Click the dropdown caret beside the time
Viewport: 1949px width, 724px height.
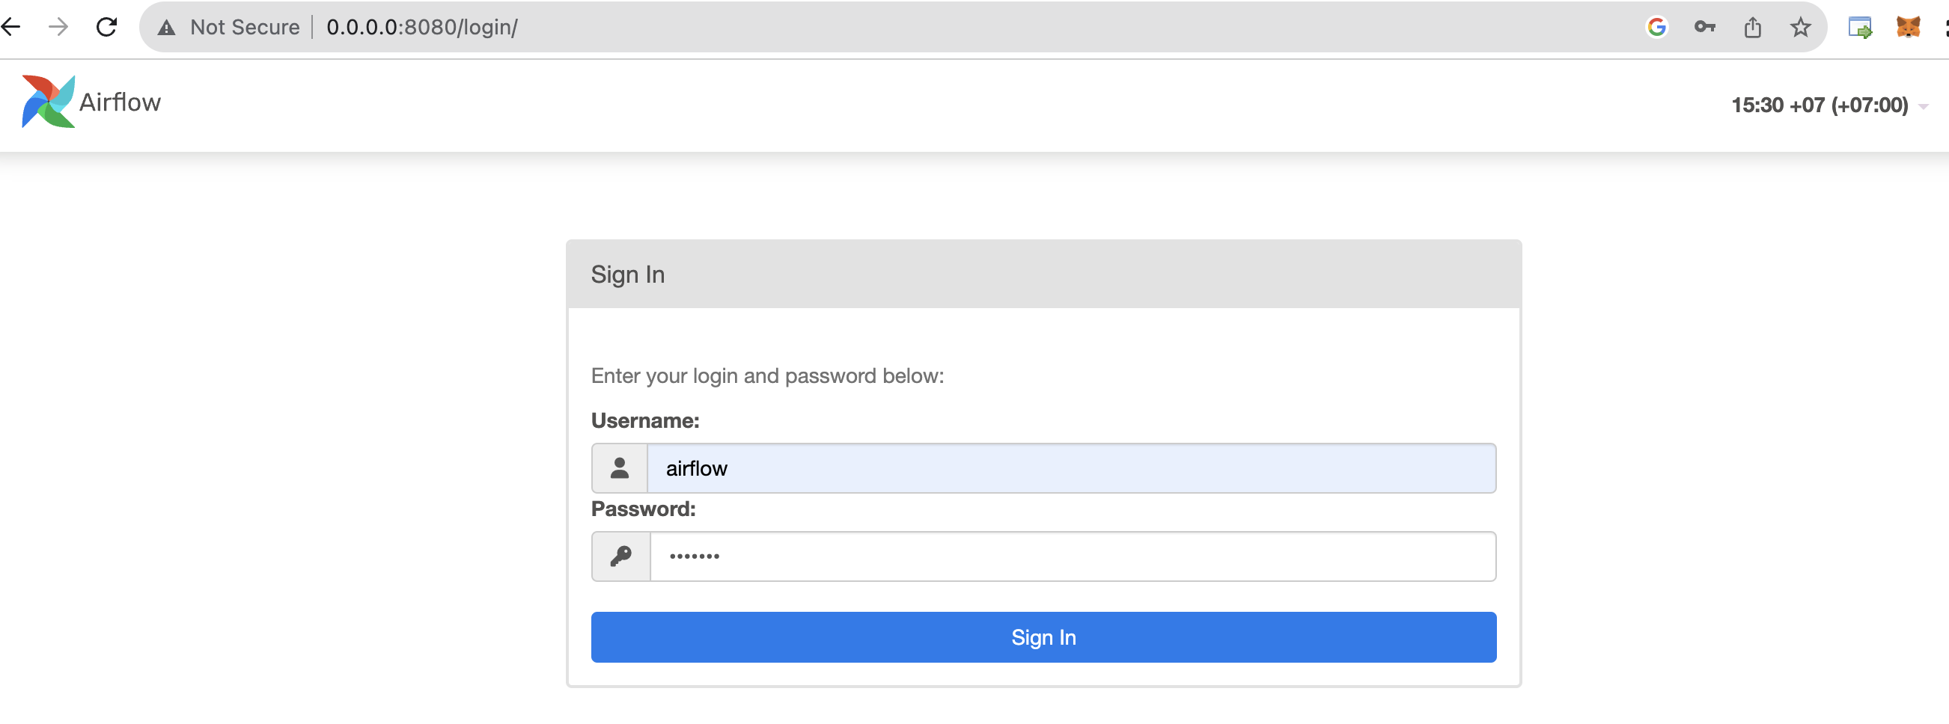[x=1923, y=106]
